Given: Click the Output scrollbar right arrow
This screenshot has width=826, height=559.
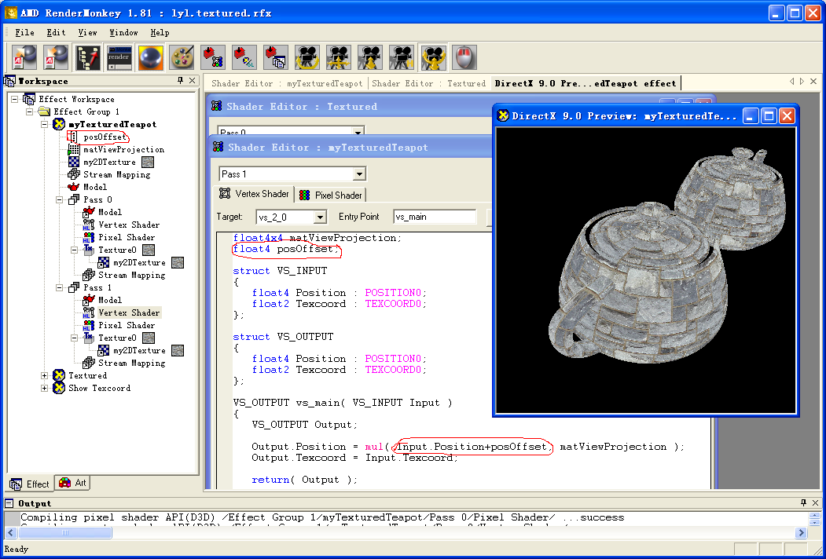Looking at the screenshot, I should 801,532.
